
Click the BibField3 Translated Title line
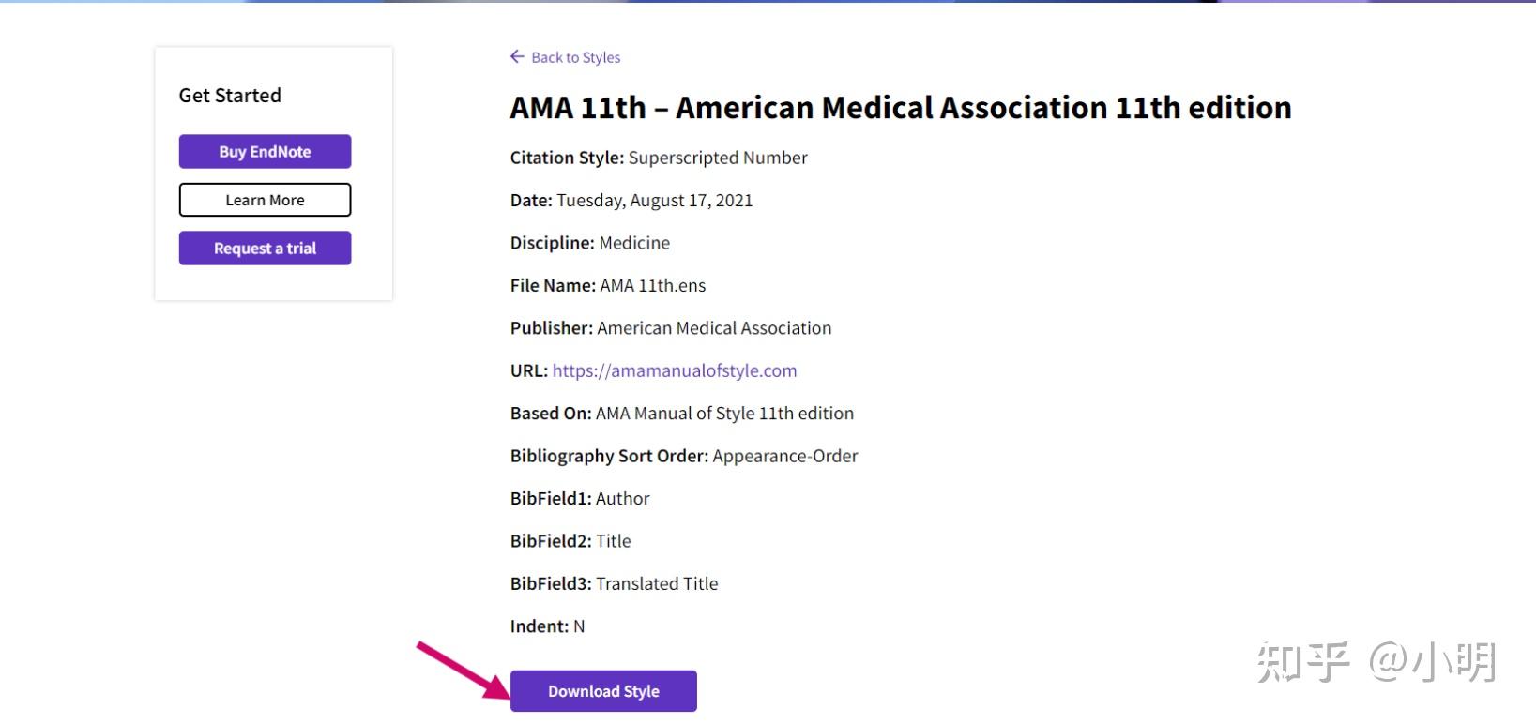point(615,583)
